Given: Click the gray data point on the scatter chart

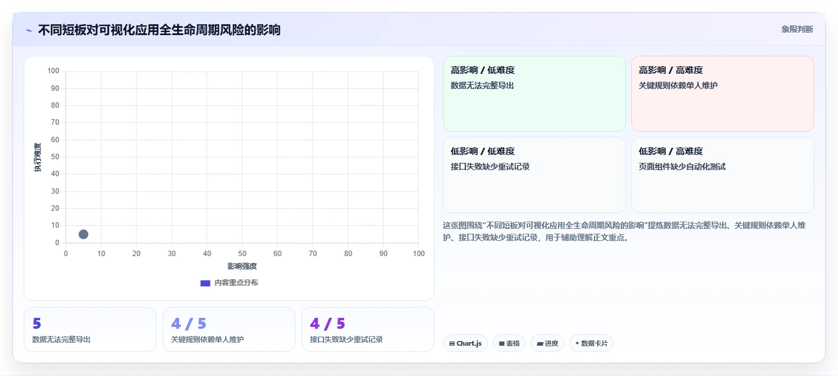Looking at the screenshot, I should pos(84,234).
